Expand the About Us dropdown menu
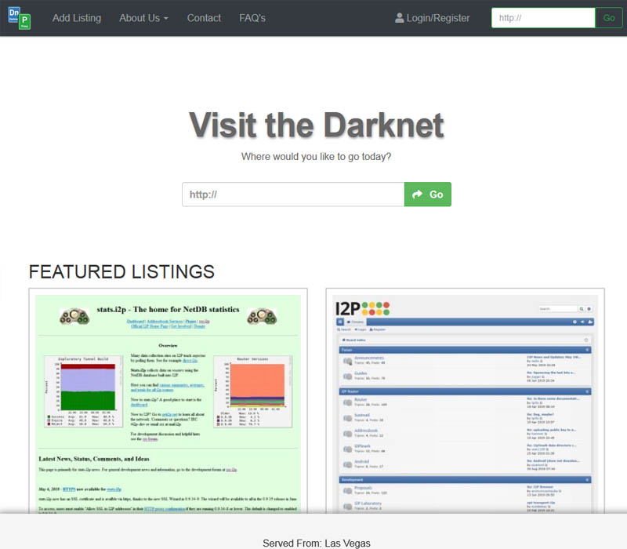Viewport: 627px width, 549px height. point(143,18)
